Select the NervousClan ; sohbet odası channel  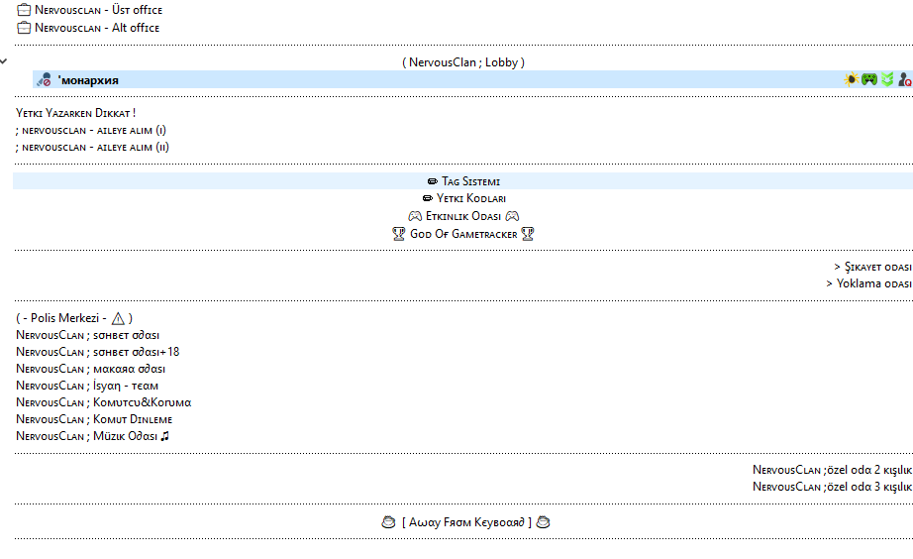pyautogui.click(x=88, y=335)
